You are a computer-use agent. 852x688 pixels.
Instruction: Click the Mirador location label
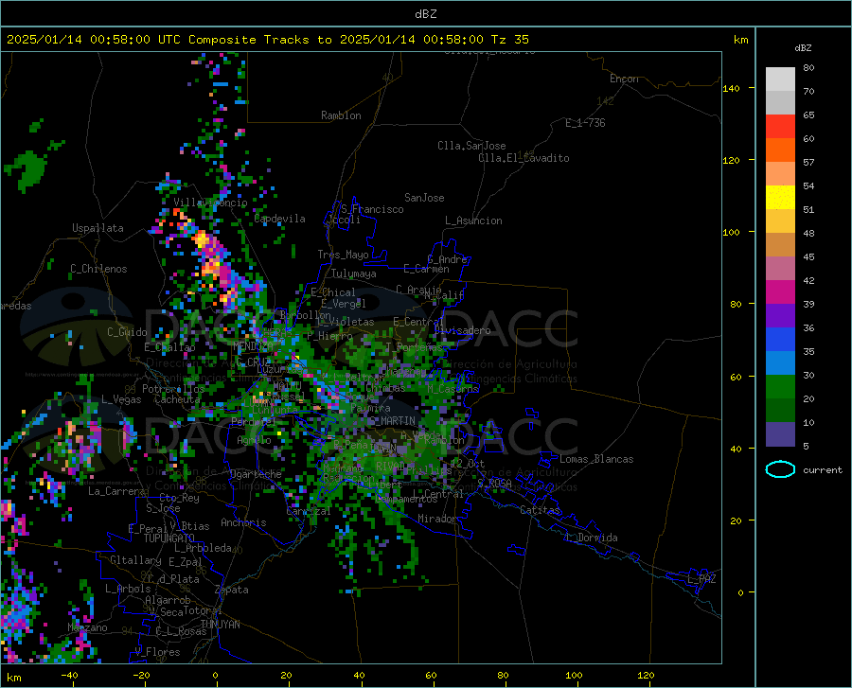pyautogui.click(x=437, y=519)
